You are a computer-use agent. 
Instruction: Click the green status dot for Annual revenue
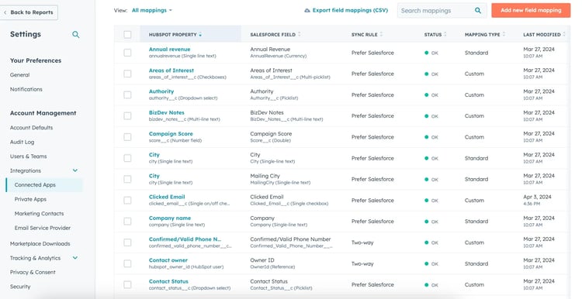point(427,53)
